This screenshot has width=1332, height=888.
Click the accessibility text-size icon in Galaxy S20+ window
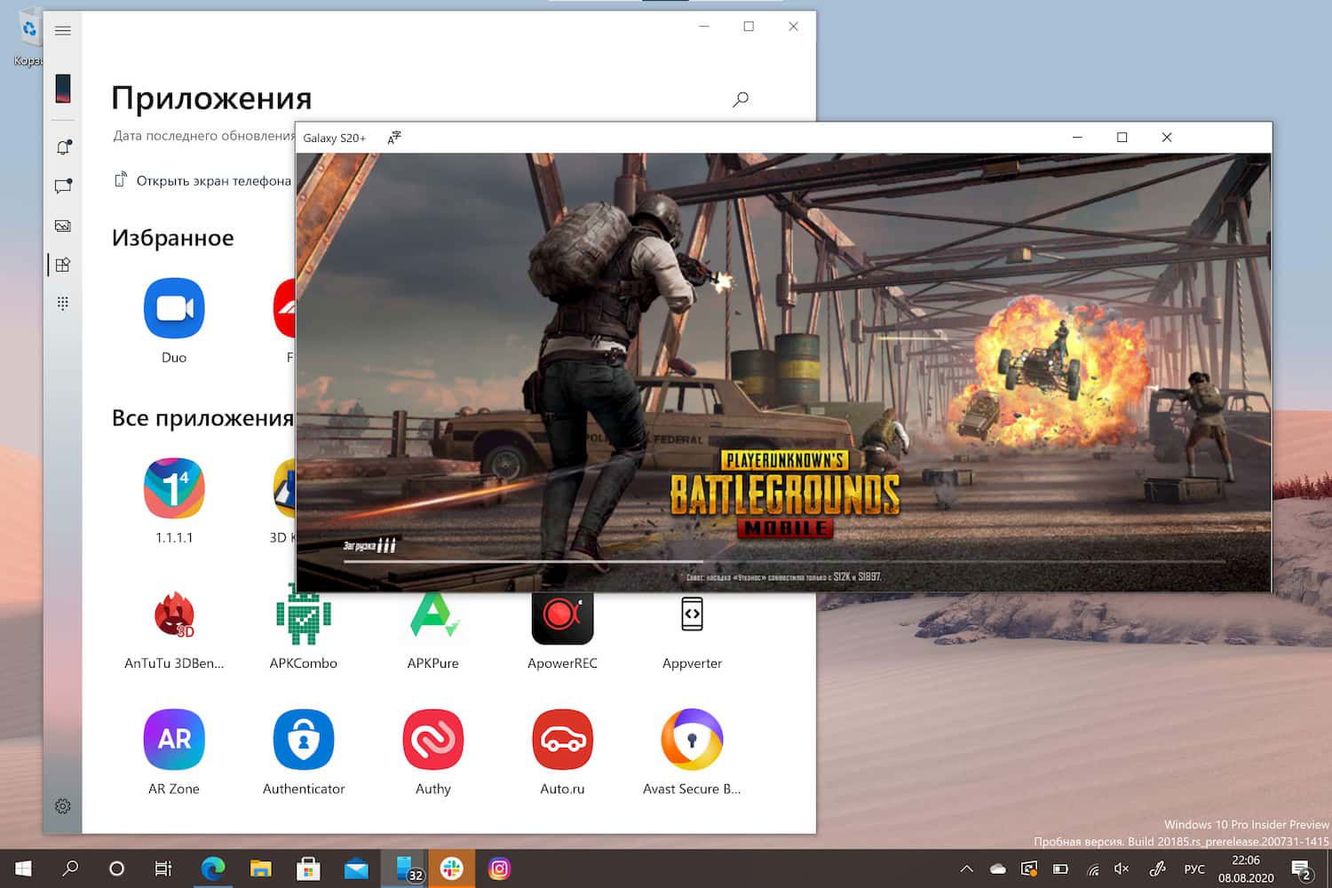pyautogui.click(x=393, y=138)
